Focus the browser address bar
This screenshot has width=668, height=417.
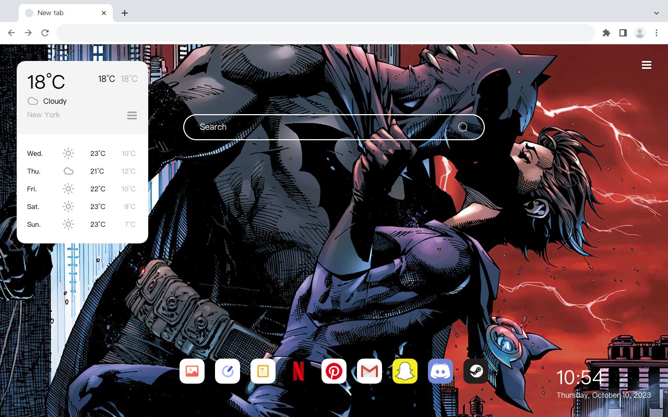[326, 33]
